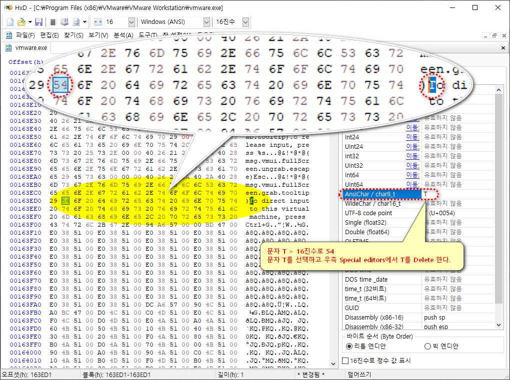This screenshot has width=510, height=380.
Task: Select the Single (float32) row
Action: tap(418, 223)
